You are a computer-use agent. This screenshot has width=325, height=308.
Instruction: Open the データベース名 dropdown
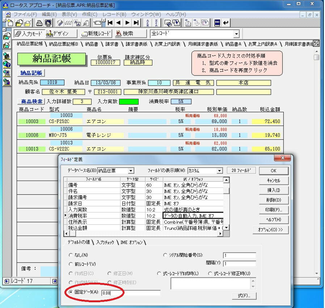[x=131, y=171]
